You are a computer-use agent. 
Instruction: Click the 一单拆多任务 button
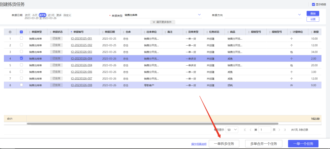pos(224,144)
